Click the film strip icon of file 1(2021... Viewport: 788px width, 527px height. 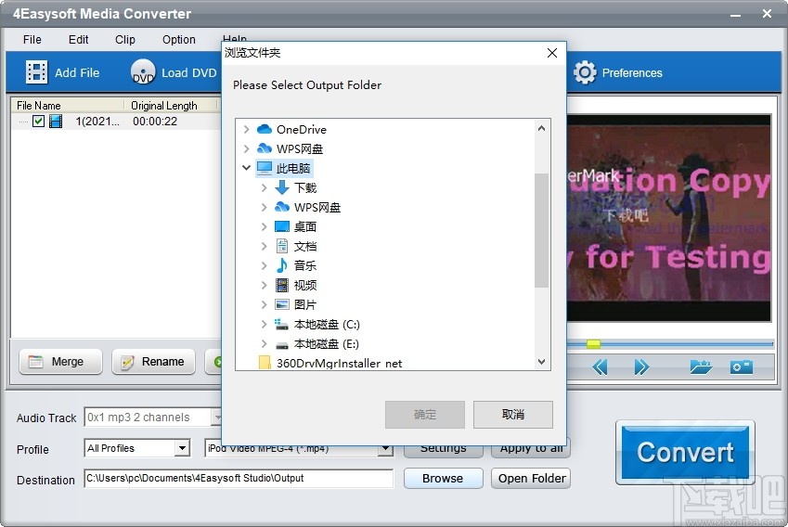[56, 121]
